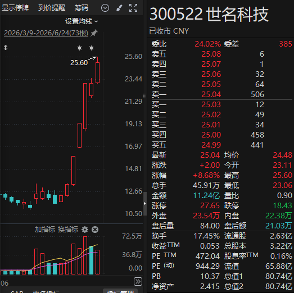Select the 买二 25.02 order row

222,115
